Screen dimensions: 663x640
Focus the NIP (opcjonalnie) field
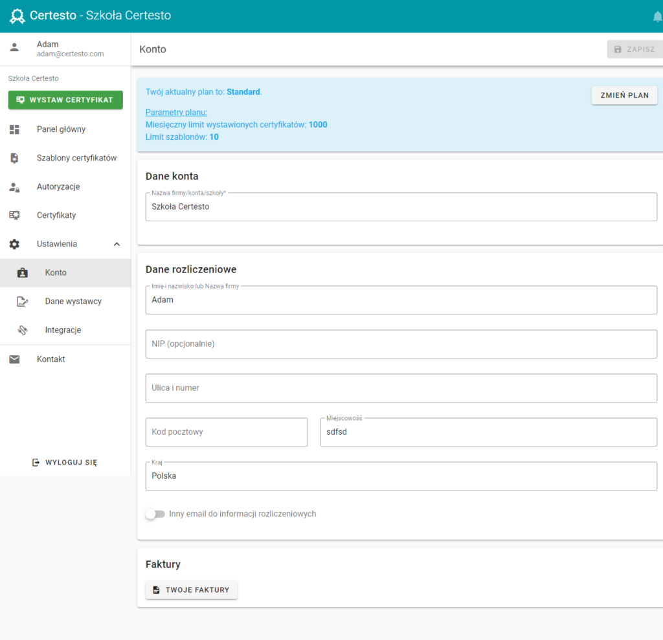pyautogui.click(x=401, y=344)
